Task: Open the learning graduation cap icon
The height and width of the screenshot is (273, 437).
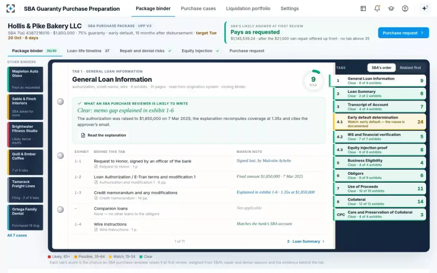Action: [391, 8]
